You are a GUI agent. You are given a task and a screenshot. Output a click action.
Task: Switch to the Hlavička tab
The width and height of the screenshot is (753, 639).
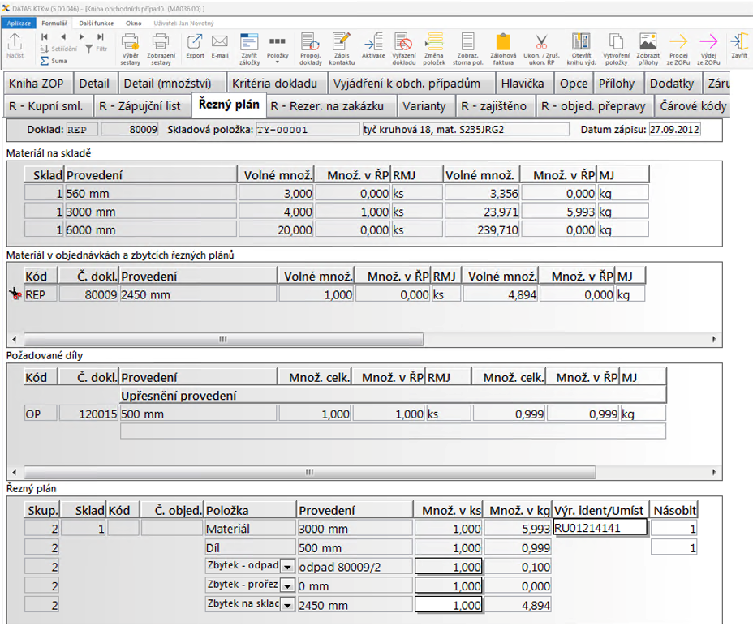pyautogui.click(x=523, y=84)
